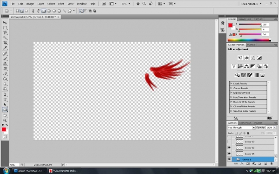Select the Clone Stamp tool
The height and width of the screenshot is (174, 279).
click(x=5, y=64)
